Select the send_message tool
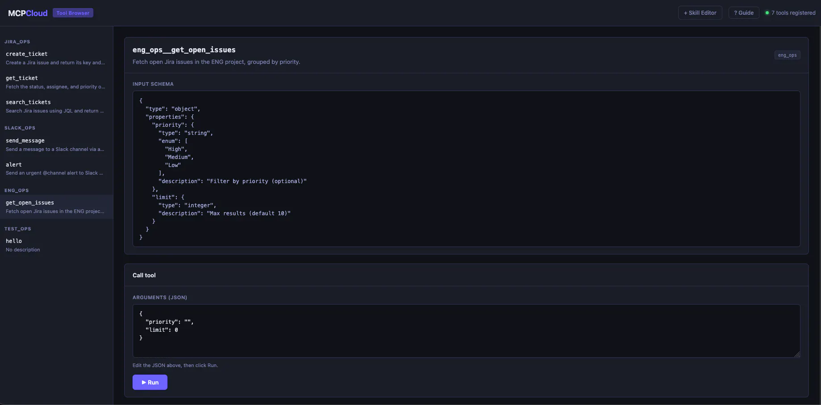 point(56,145)
